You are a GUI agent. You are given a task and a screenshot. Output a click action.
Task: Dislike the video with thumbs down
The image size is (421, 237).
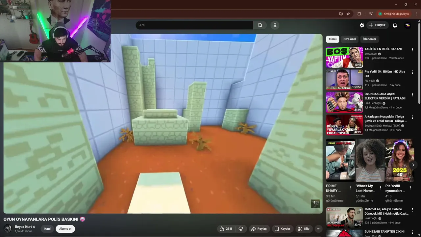241,229
